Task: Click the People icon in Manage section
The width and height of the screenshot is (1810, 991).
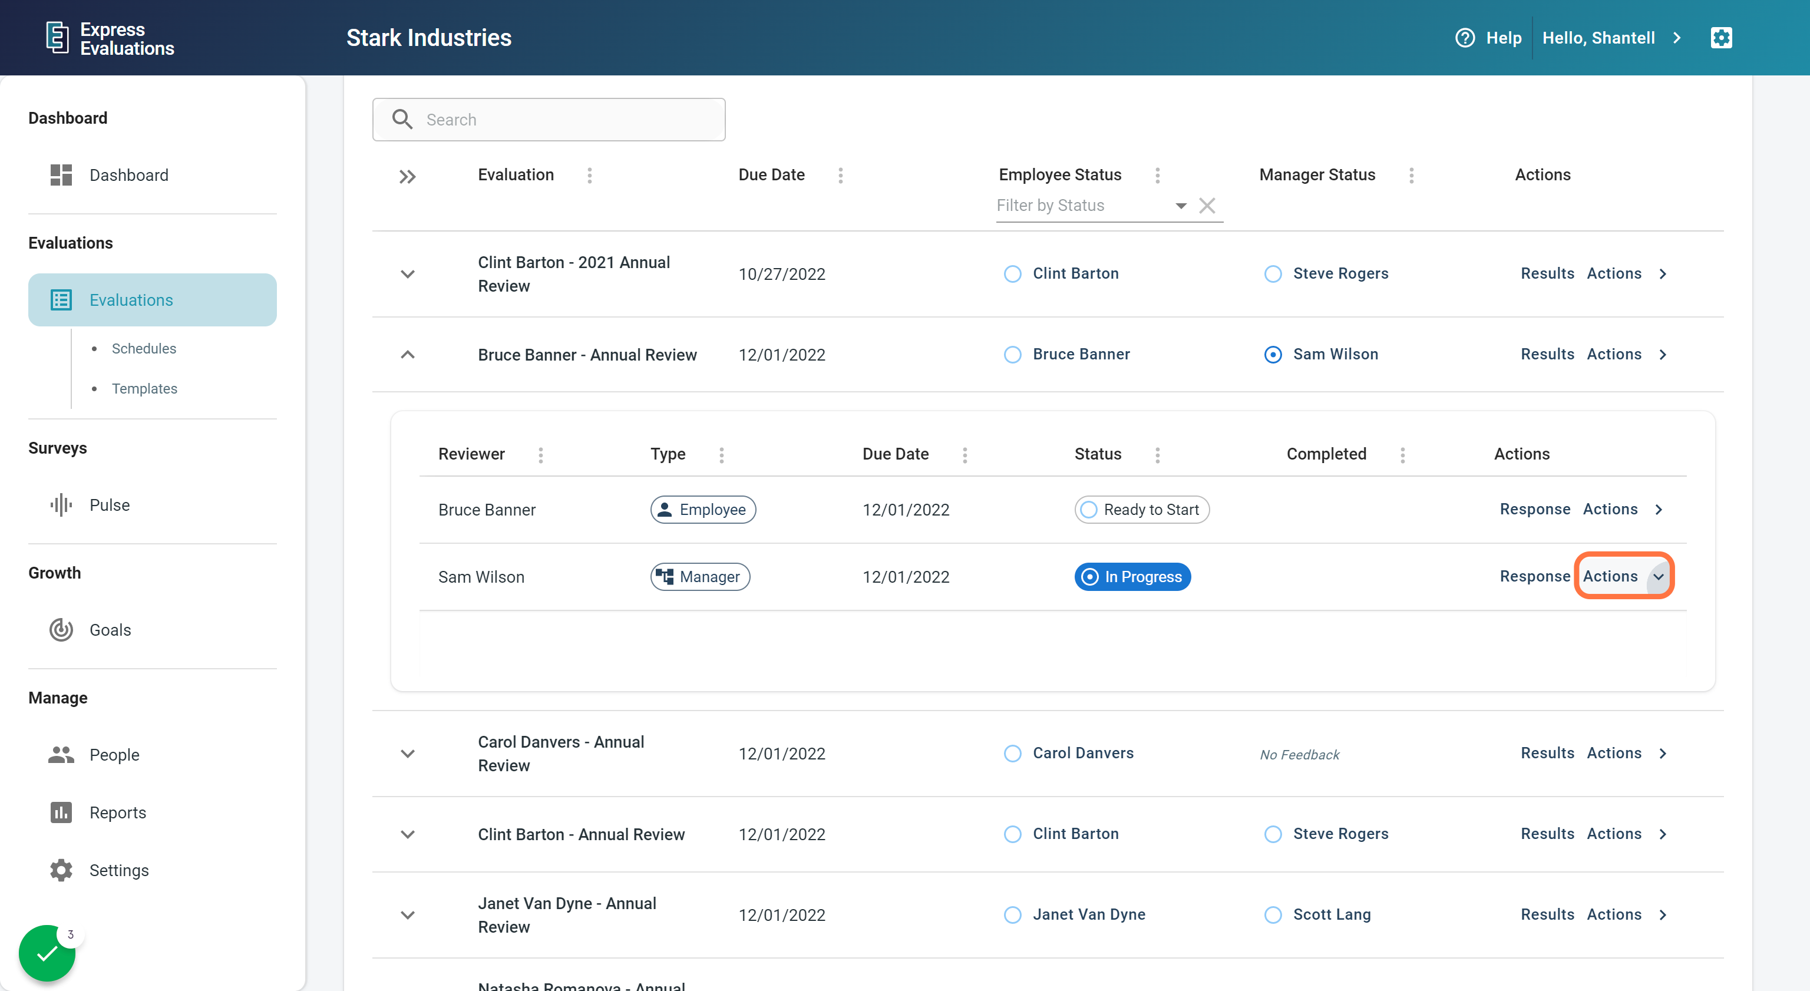Action: click(x=61, y=754)
